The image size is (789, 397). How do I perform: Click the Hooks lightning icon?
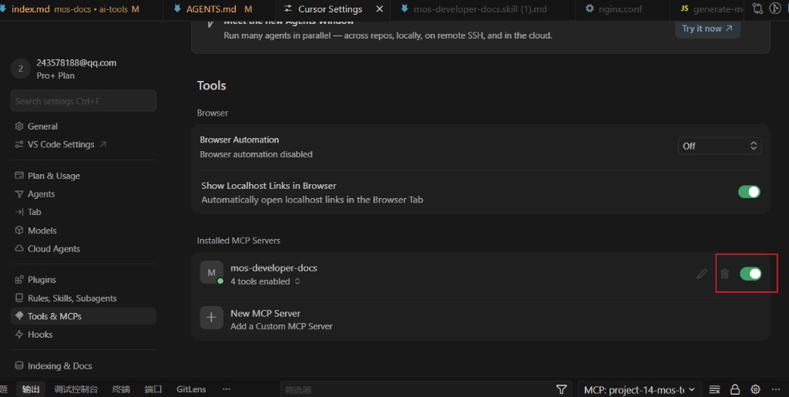tap(19, 334)
